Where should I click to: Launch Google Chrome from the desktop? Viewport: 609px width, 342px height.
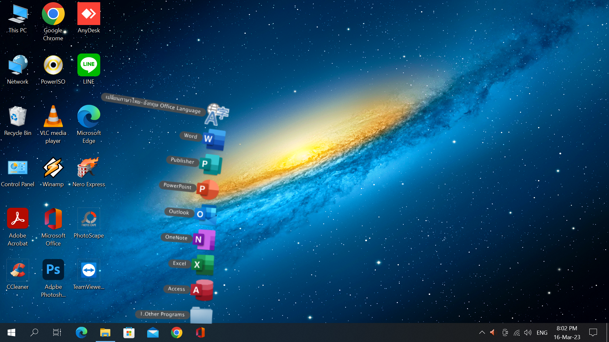point(53,22)
